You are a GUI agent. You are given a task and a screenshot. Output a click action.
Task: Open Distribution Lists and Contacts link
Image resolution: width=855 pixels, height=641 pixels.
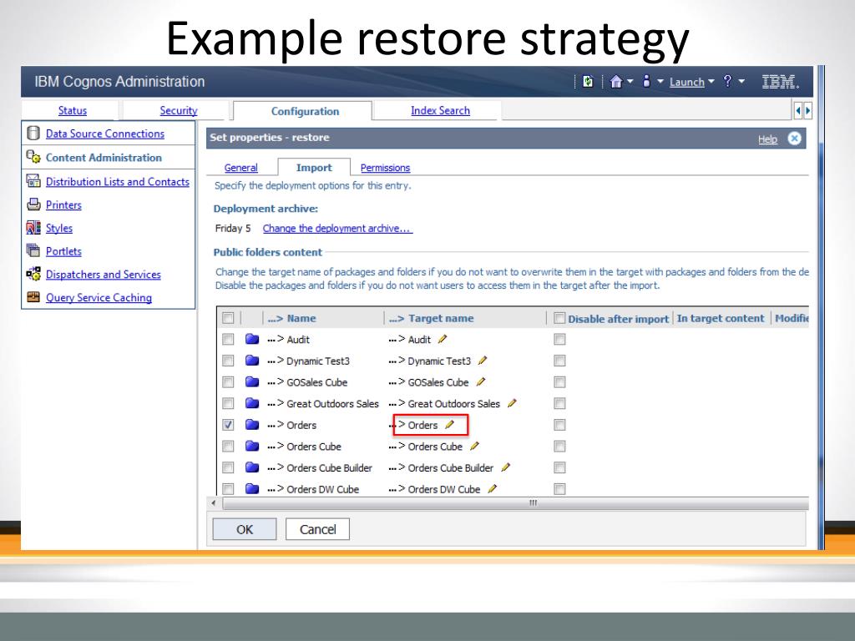[117, 181]
